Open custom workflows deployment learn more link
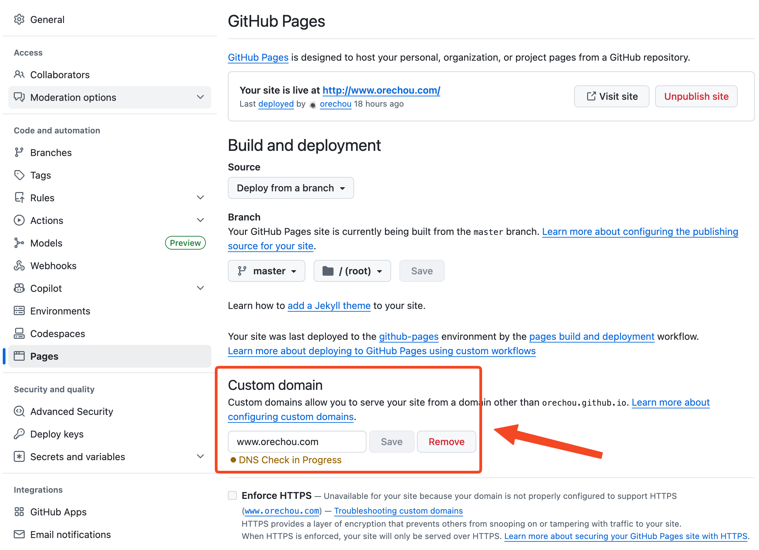 [x=382, y=351]
